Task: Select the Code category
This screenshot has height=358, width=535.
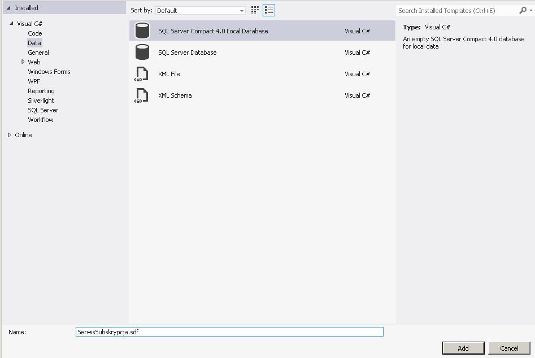Action: point(35,33)
